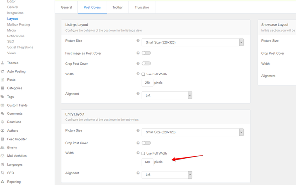The width and height of the screenshot is (296, 185).
Task: Toggle Crop Post Cover in Entry Layout
Action: click(x=147, y=143)
